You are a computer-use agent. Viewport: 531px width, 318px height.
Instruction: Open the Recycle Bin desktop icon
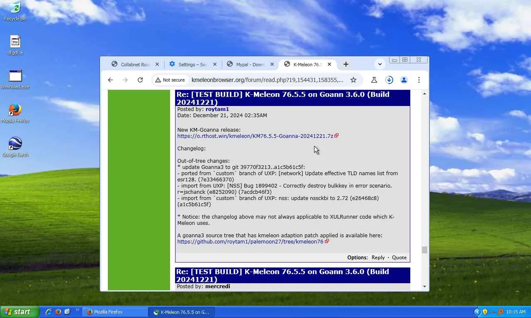pyautogui.click(x=15, y=11)
